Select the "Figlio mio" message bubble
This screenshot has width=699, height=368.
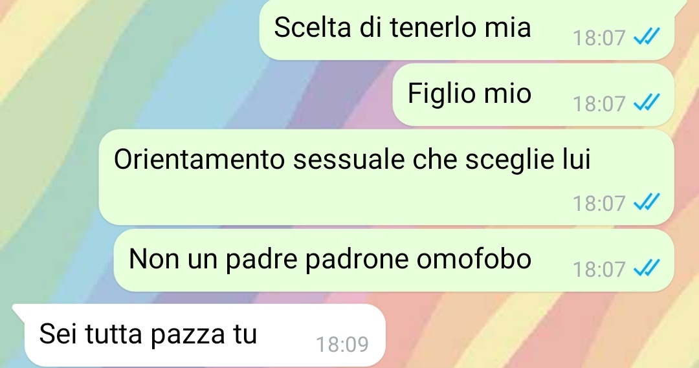[x=533, y=95]
